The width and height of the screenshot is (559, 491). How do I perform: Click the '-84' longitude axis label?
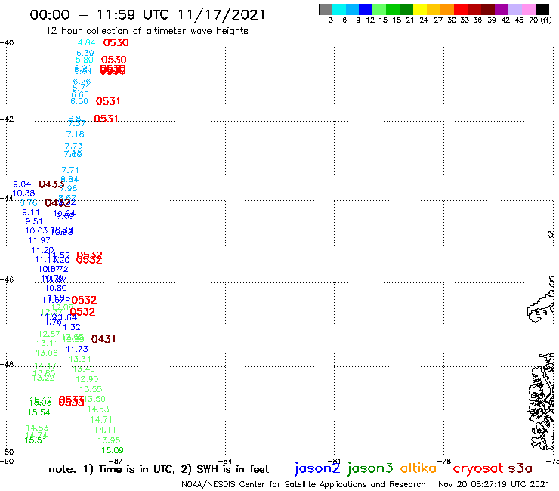click(x=225, y=461)
